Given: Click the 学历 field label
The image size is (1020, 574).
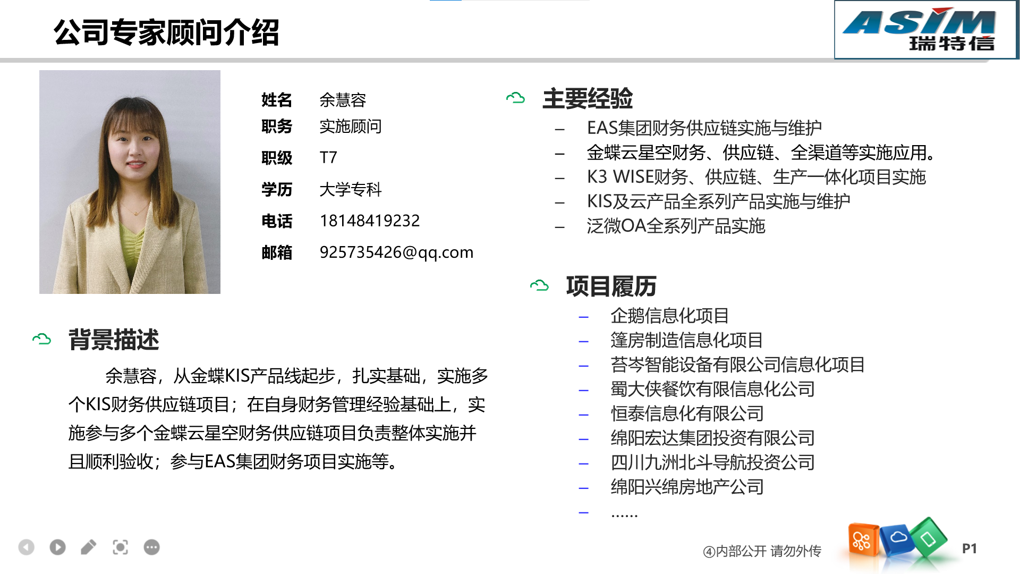Looking at the screenshot, I should click(x=277, y=189).
